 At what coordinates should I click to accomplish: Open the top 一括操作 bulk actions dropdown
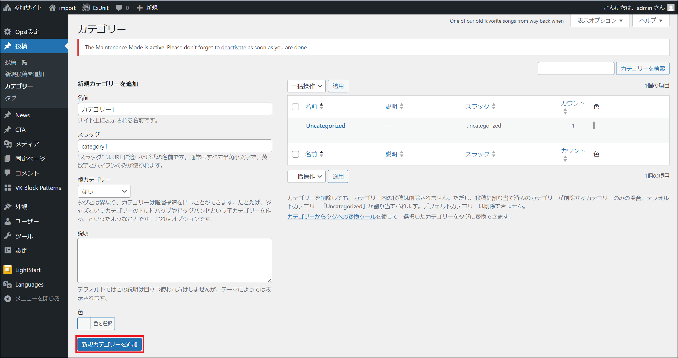point(306,86)
